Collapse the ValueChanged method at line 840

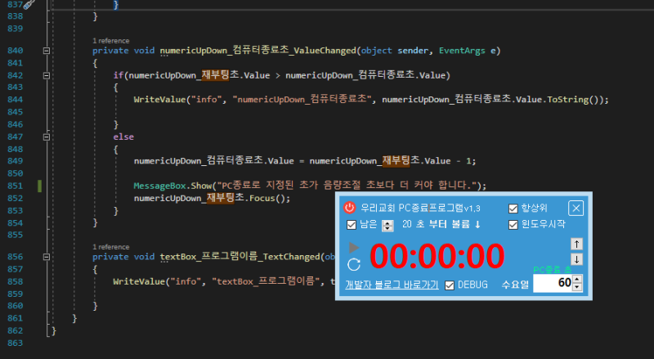click(x=47, y=51)
